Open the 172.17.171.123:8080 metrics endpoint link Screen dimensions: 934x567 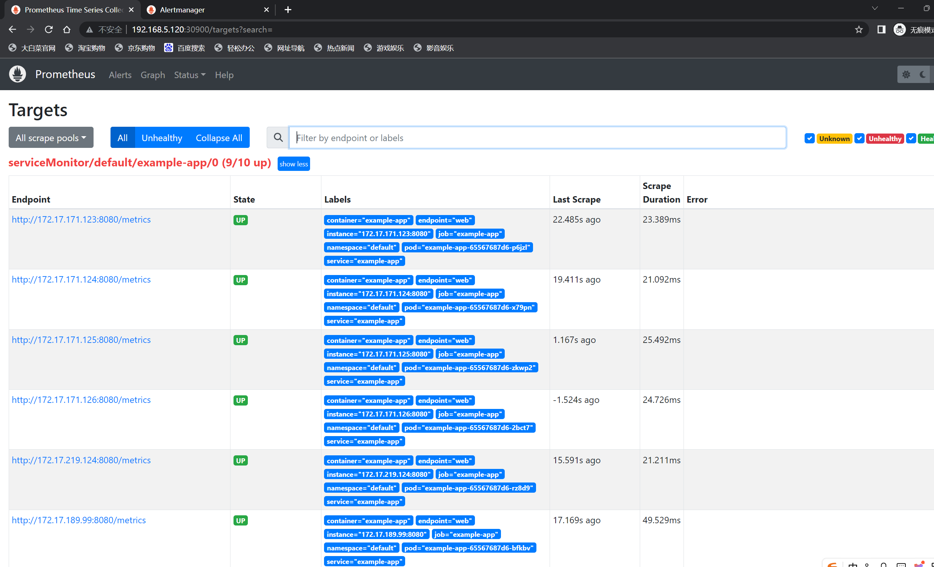point(81,220)
